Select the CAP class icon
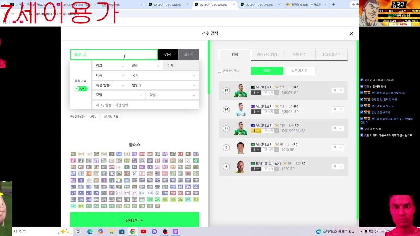This screenshot has width=420, height=236. coord(73,174)
